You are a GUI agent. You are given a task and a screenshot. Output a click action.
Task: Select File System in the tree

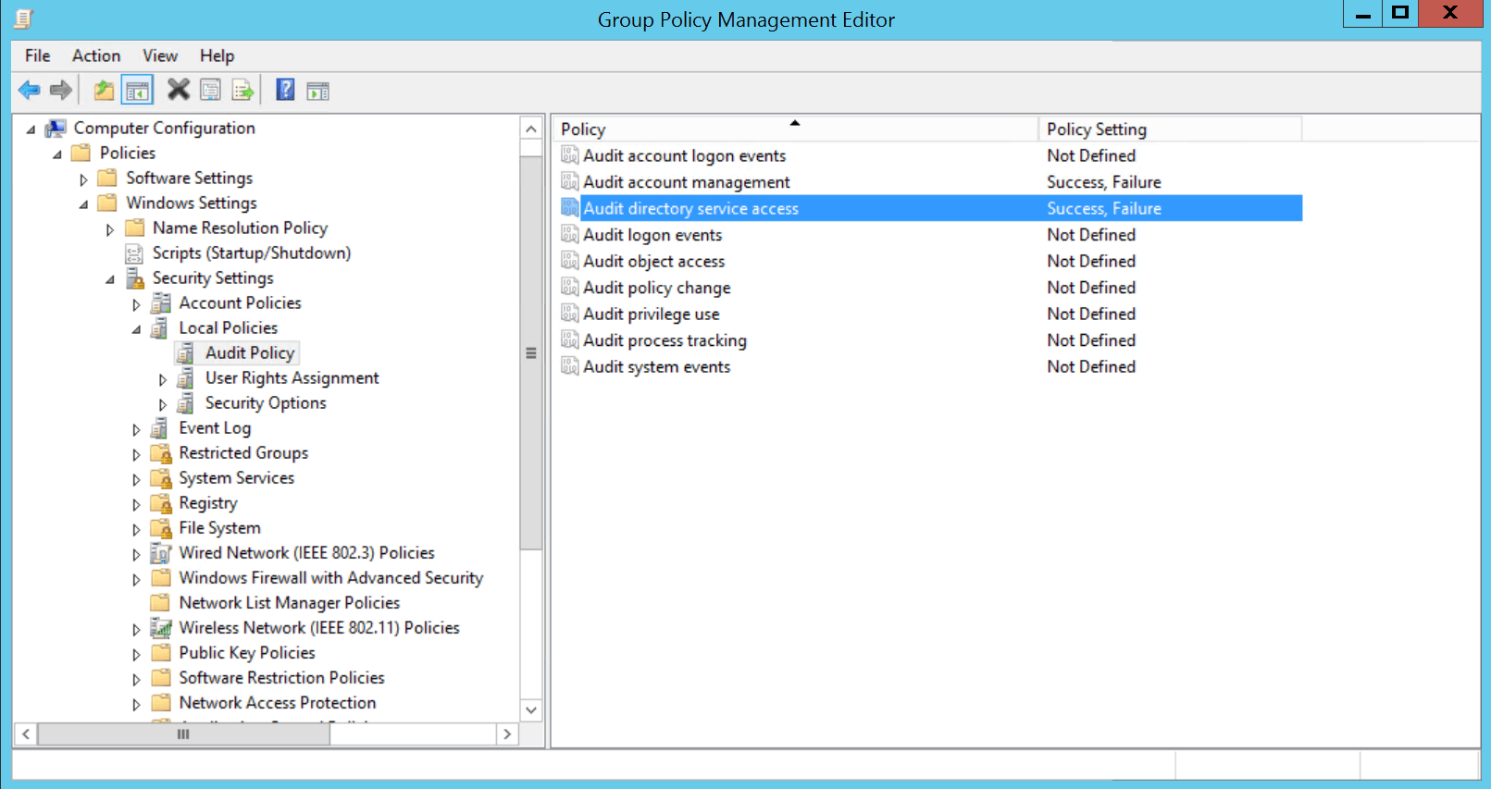220,527
